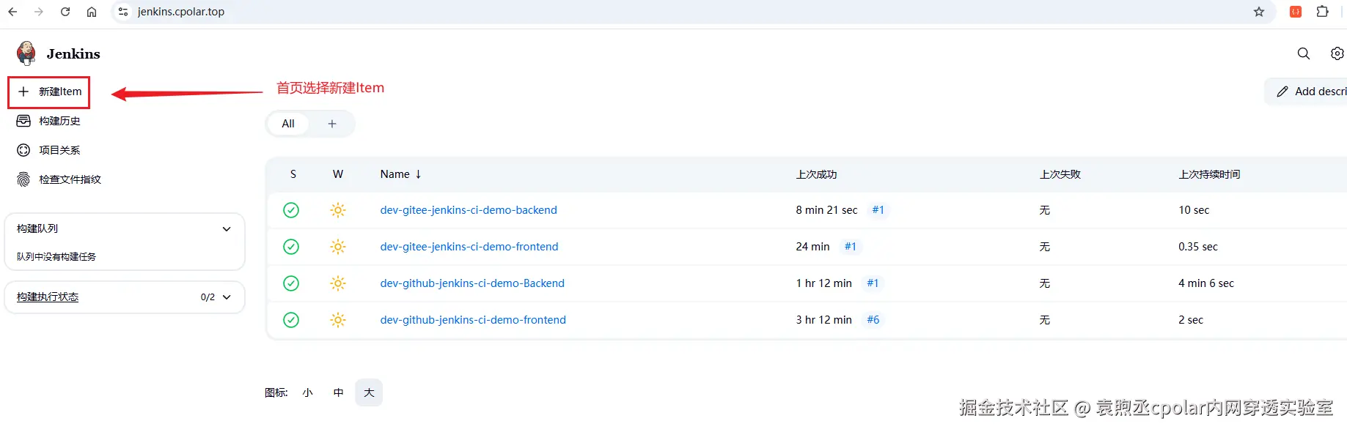Image resolution: width=1347 pixels, height=432 pixels.
Task: Click the Jenkins butler logo
Action: click(x=26, y=53)
